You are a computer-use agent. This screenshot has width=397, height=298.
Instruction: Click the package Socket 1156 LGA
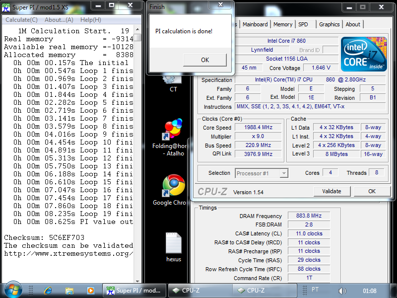click(x=286, y=59)
